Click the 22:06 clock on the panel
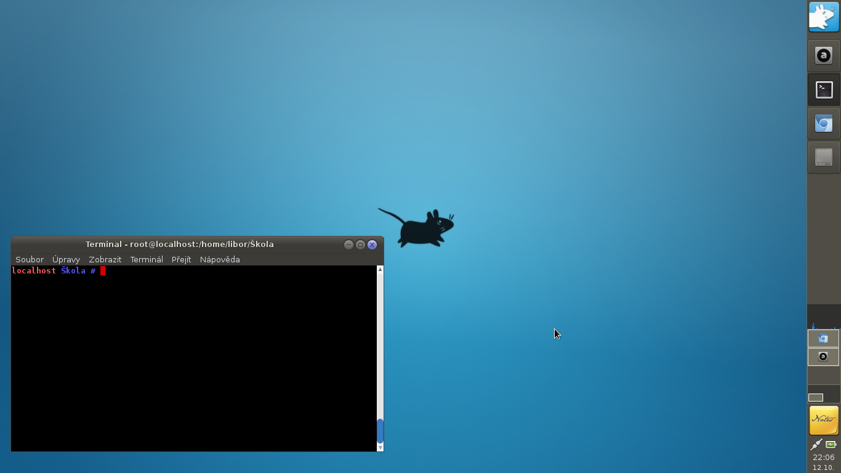Image resolution: width=841 pixels, height=473 pixels. click(x=824, y=458)
